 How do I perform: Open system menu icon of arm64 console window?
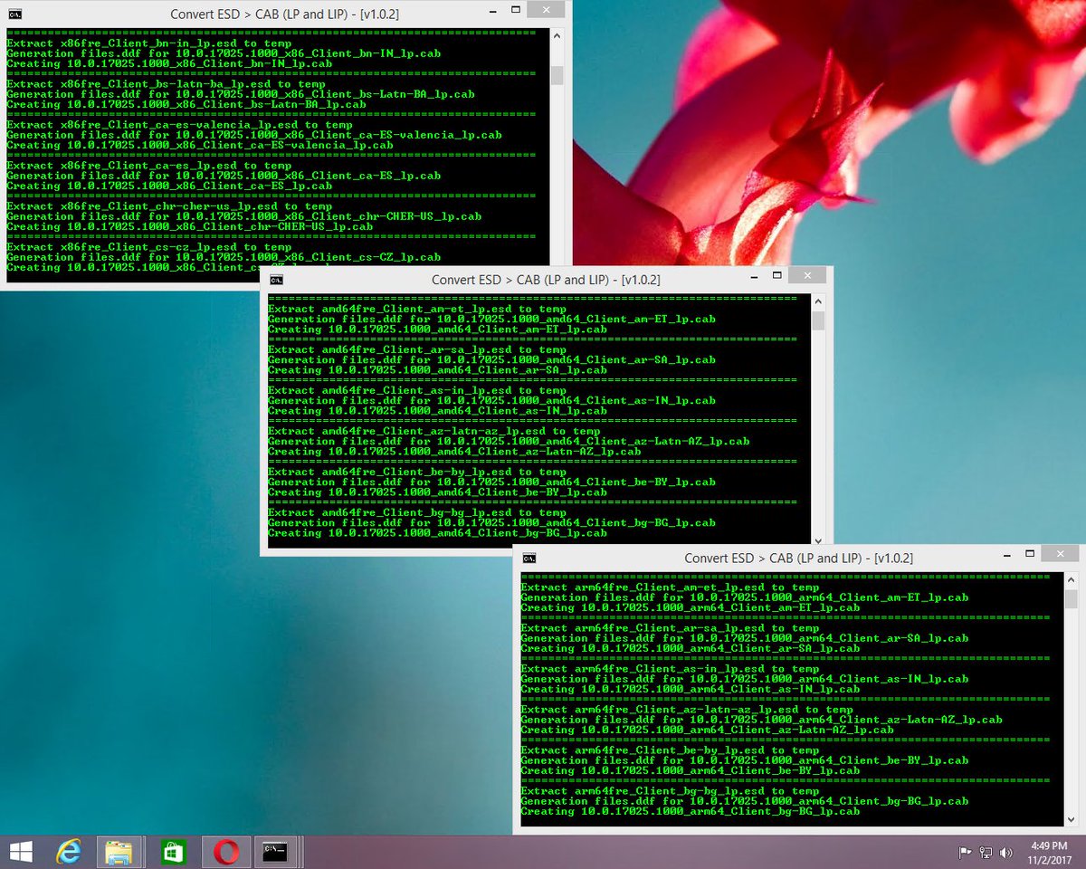529,559
